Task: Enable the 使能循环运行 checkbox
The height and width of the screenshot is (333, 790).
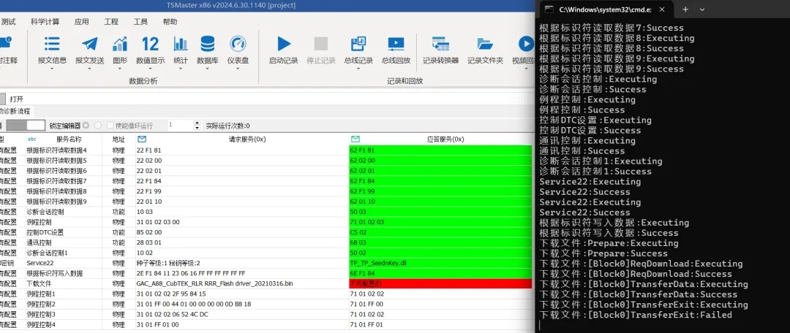Action: coord(110,126)
